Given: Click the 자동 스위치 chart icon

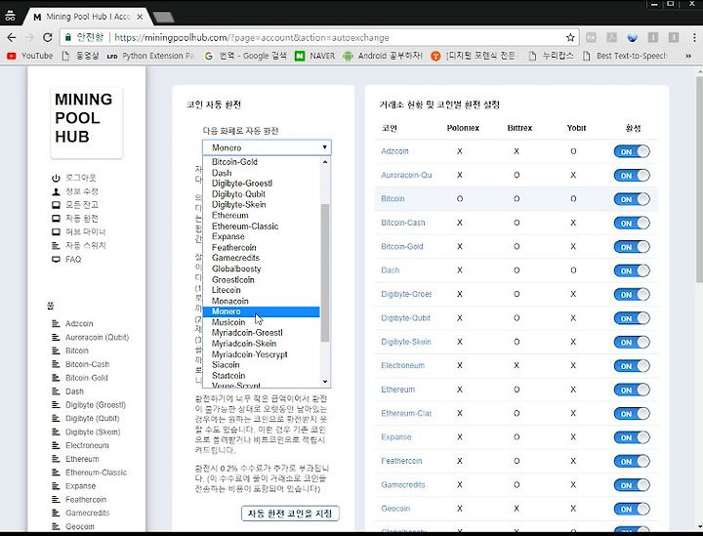Looking at the screenshot, I should coord(56,246).
